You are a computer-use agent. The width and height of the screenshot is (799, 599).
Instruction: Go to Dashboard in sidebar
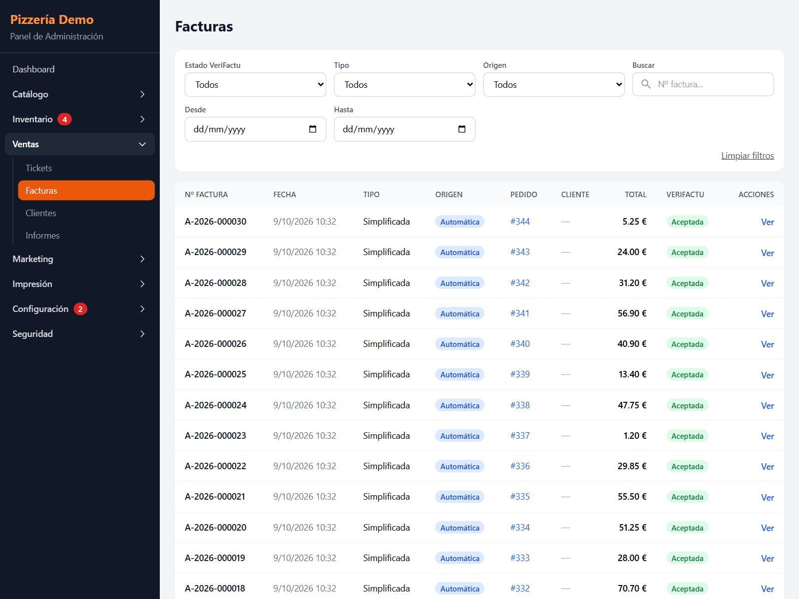click(x=80, y=69)
